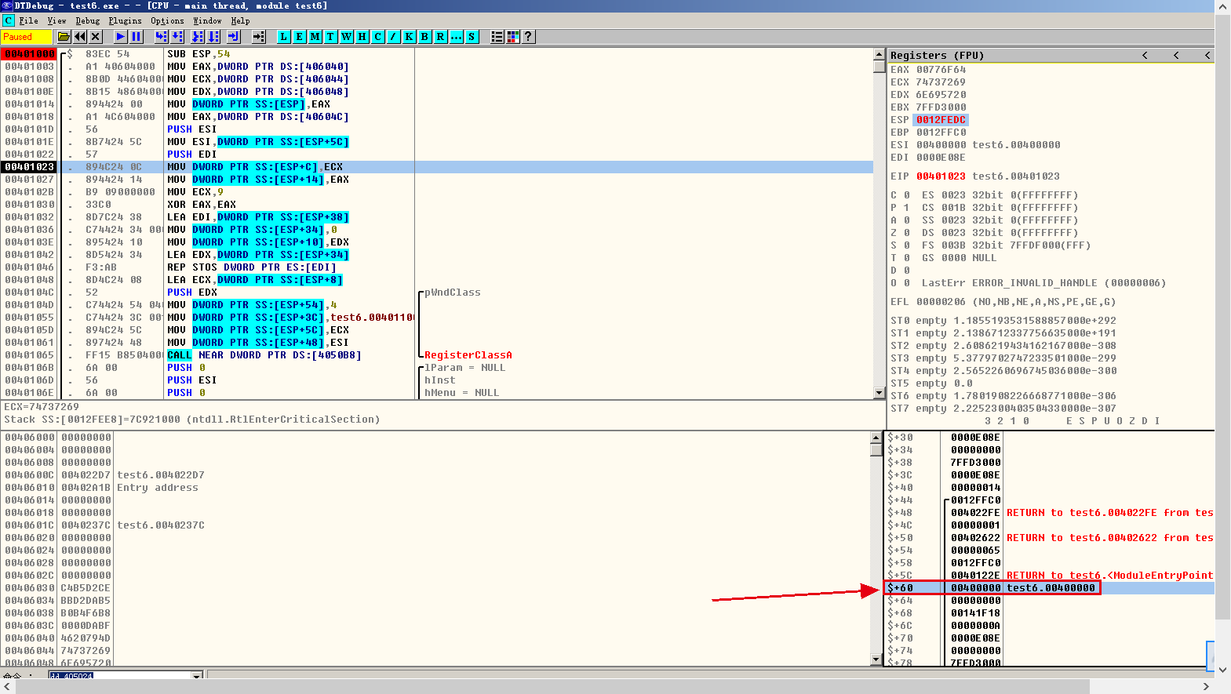The height and width of the screenshot is (694, 1231).
Task: Open the Log window via L button
Action: (x=283, y=37)
